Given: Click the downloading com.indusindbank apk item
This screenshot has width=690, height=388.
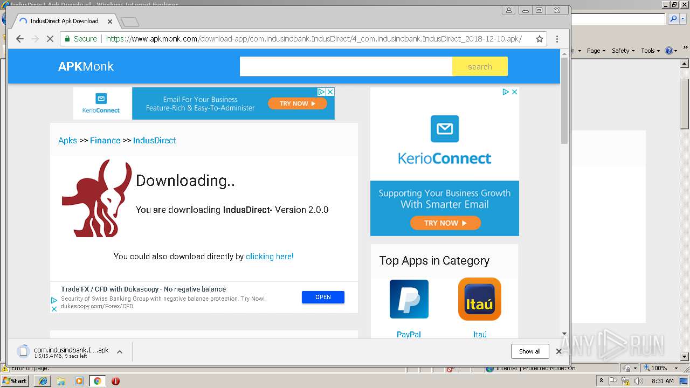Looking at the screenshot, I should coord(65,352).
